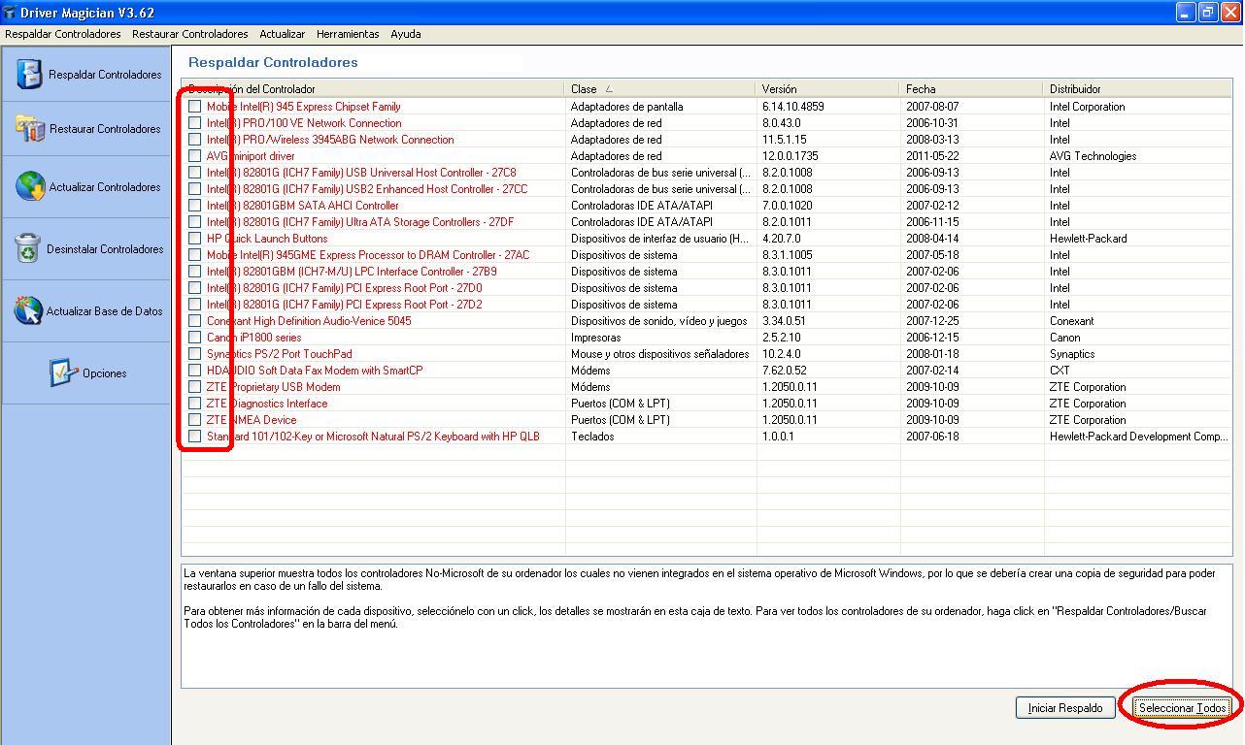This screenshot has height=745, width=1245.
Task: Tick the ZTE Proprietary USB Modem checkbox
Action: point(195,387)
